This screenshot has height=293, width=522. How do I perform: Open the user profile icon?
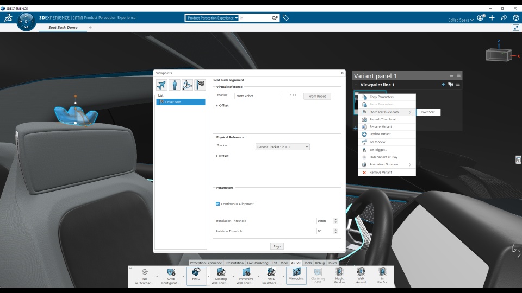(x=481, y=17)
